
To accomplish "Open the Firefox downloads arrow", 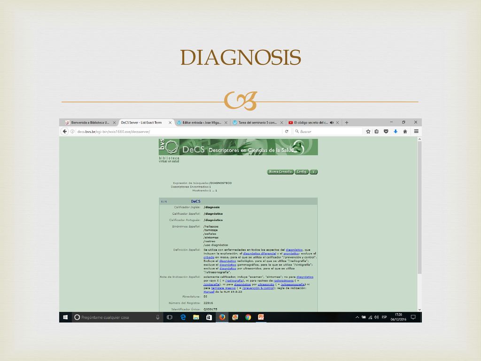I will pos(396,132).
